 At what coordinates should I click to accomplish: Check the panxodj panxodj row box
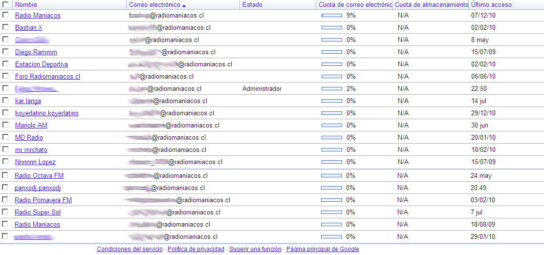tap(5, 187)
